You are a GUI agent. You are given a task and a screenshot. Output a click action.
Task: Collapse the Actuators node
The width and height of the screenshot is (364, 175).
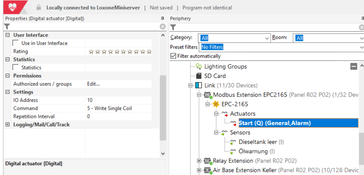216,114
